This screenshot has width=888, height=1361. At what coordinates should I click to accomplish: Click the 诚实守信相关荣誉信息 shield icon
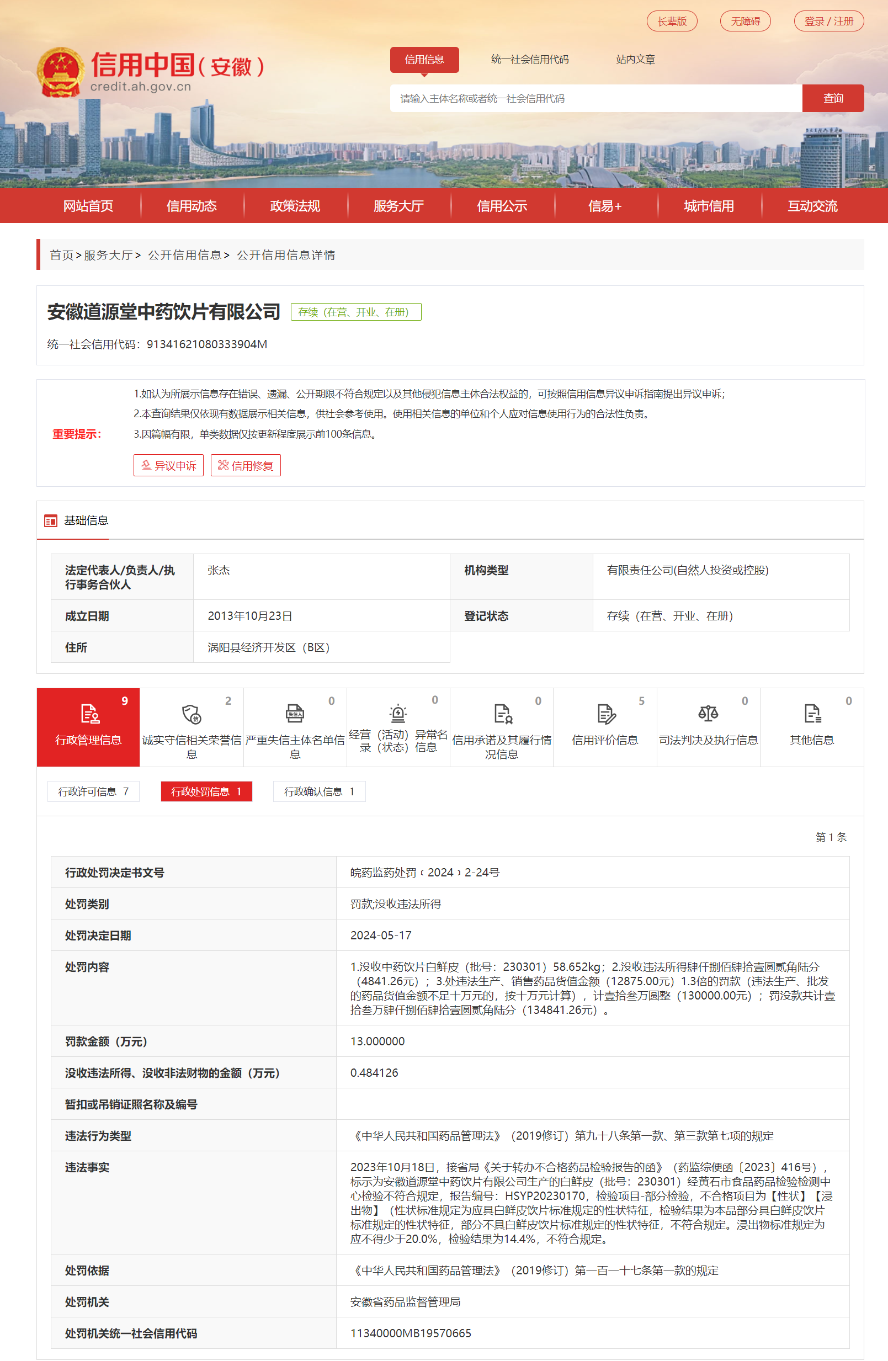192,714
